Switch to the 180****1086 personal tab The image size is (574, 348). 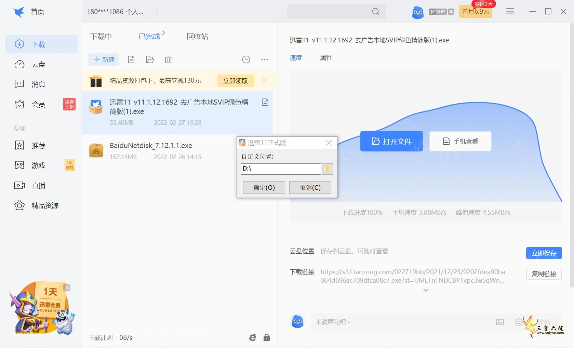115,12
